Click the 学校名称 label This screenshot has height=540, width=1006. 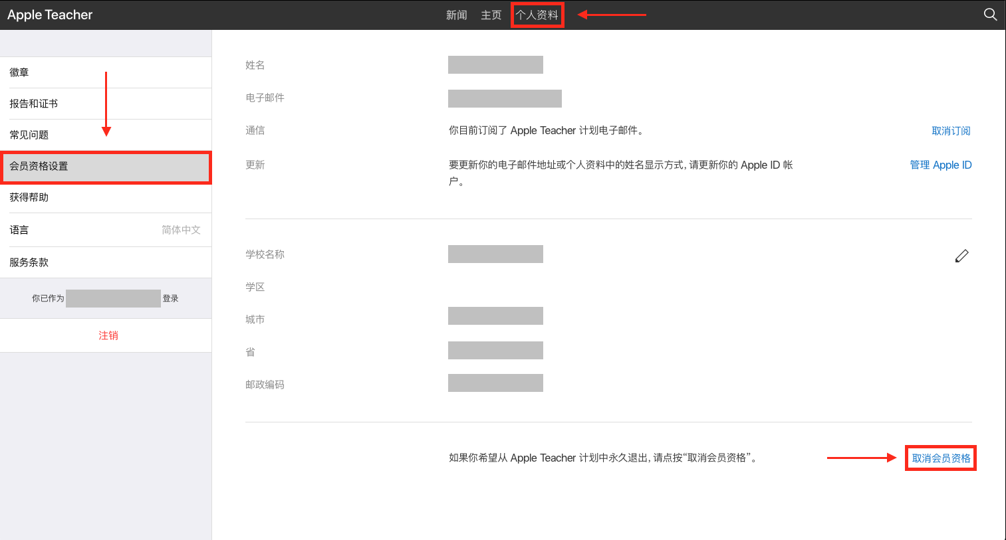[x=265, y=254]
